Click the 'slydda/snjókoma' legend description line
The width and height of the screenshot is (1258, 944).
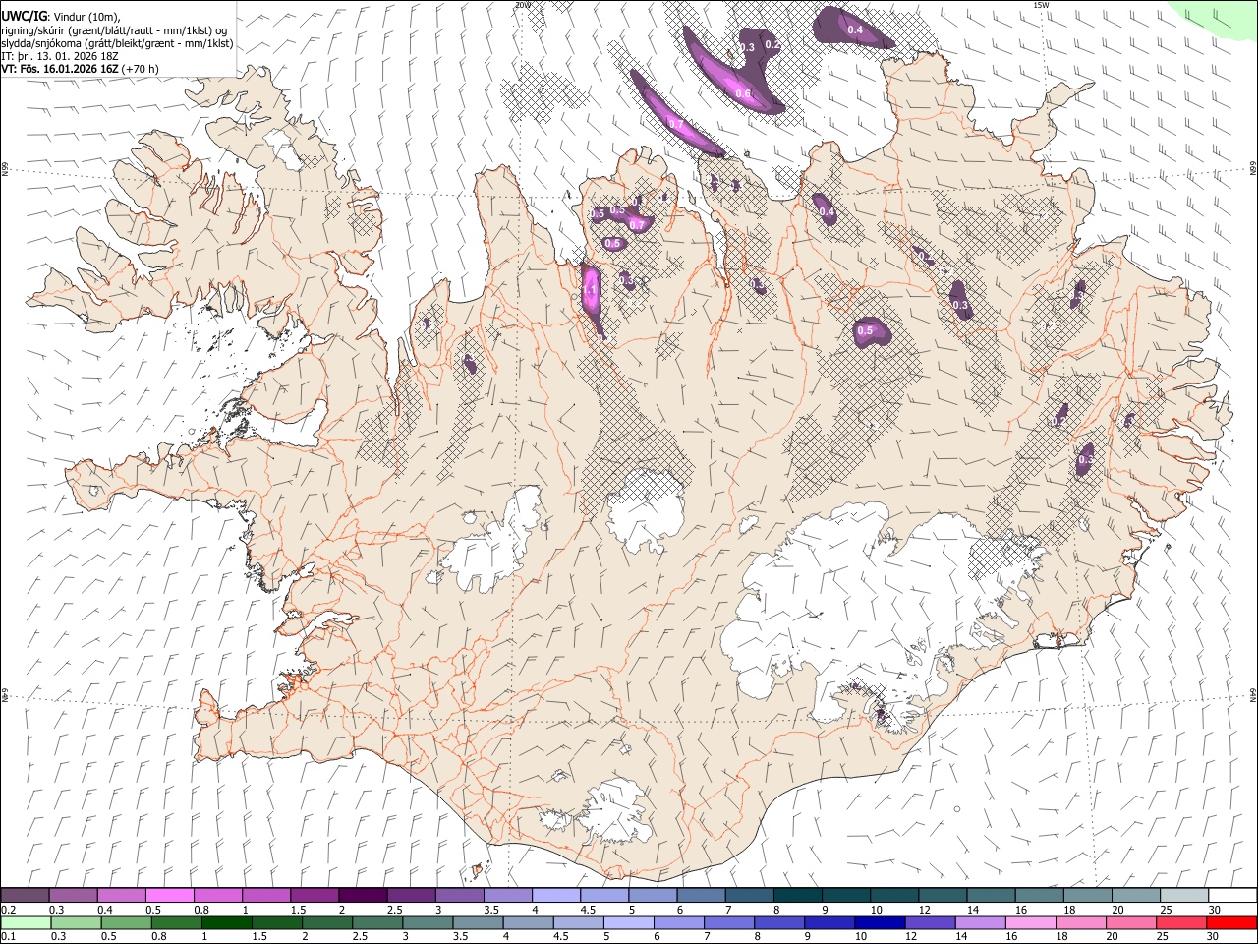[117, 43]
